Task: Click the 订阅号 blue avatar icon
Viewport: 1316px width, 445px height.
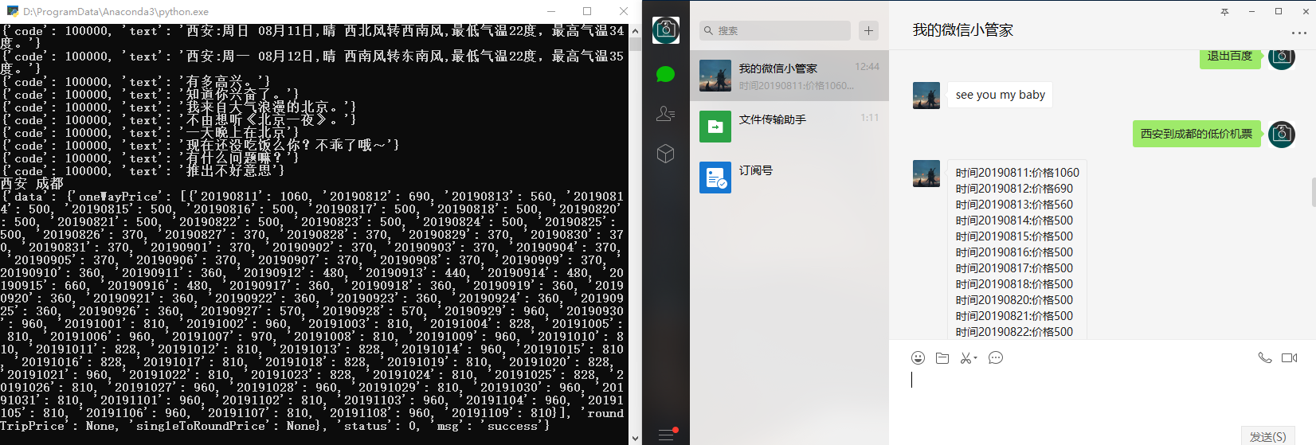Action: pos(715,178)
